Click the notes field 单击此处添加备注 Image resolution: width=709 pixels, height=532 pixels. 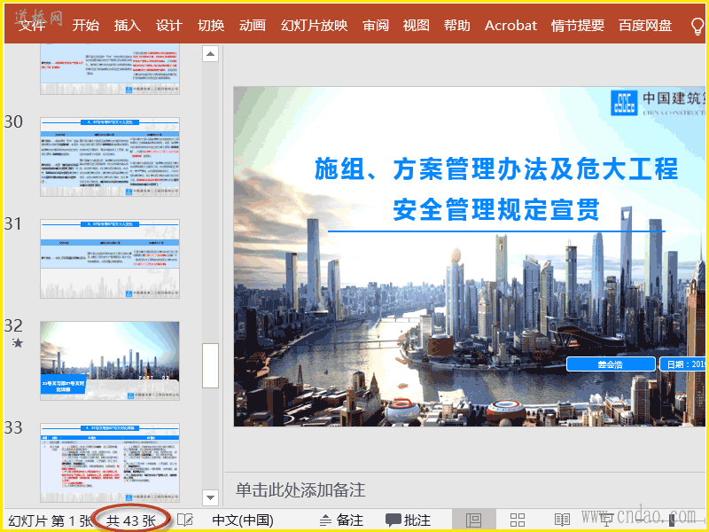tap(300, 490)
